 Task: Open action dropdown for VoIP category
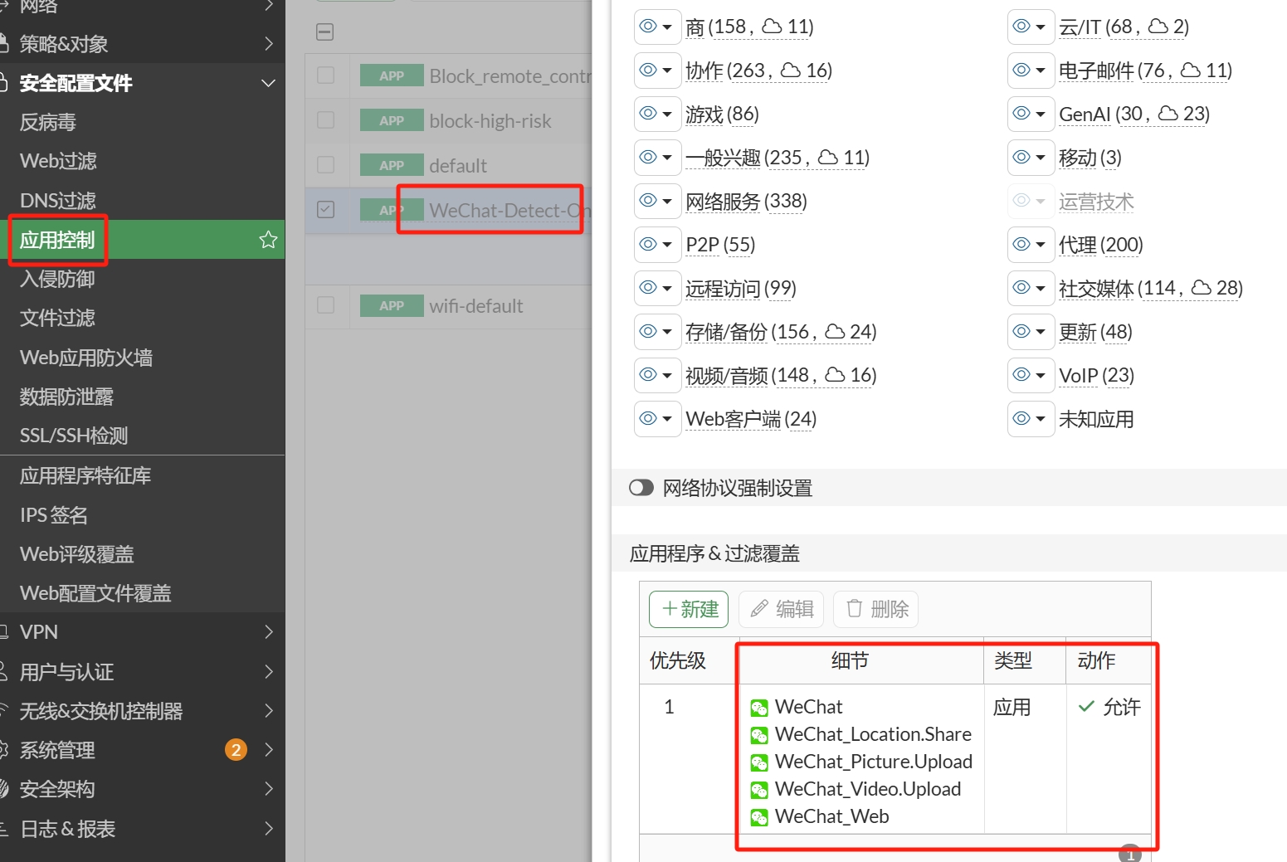1041,375
